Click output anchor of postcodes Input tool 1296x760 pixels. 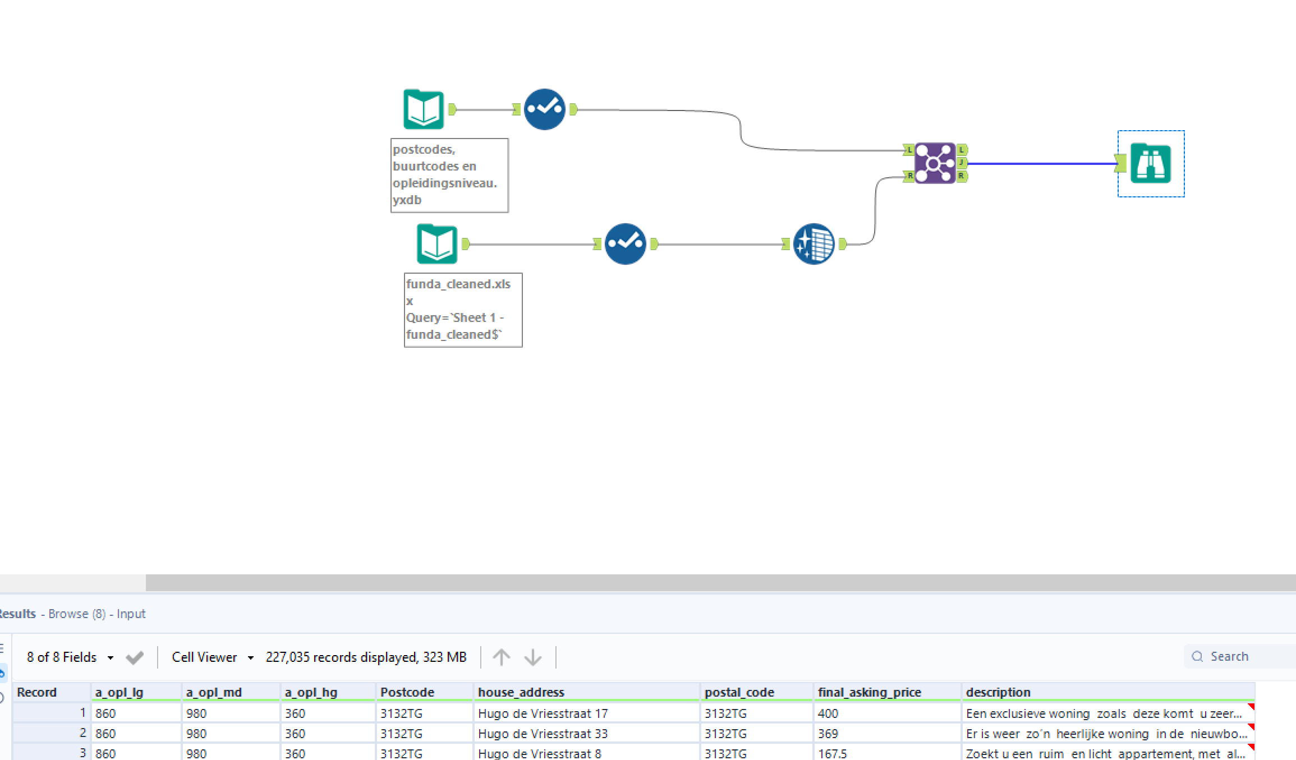coord(452,109)
